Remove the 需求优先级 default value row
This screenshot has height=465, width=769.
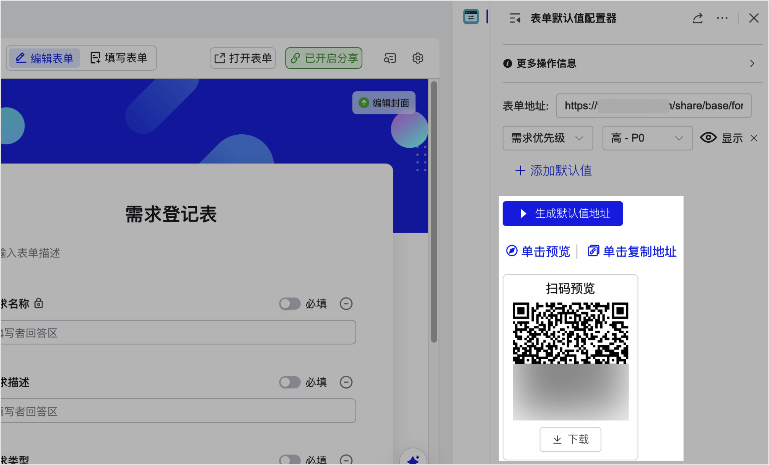pyautogui.click(x=754, y=138)
